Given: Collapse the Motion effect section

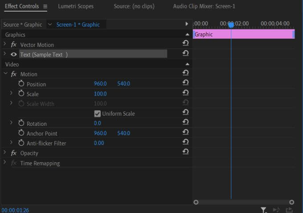Looking at the screenshot, I should point(5,74).
